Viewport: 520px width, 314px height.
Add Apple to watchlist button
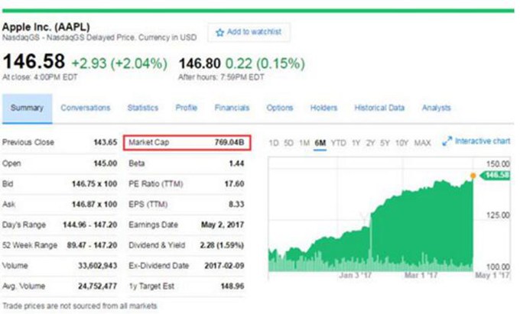[x=249, y=32]
